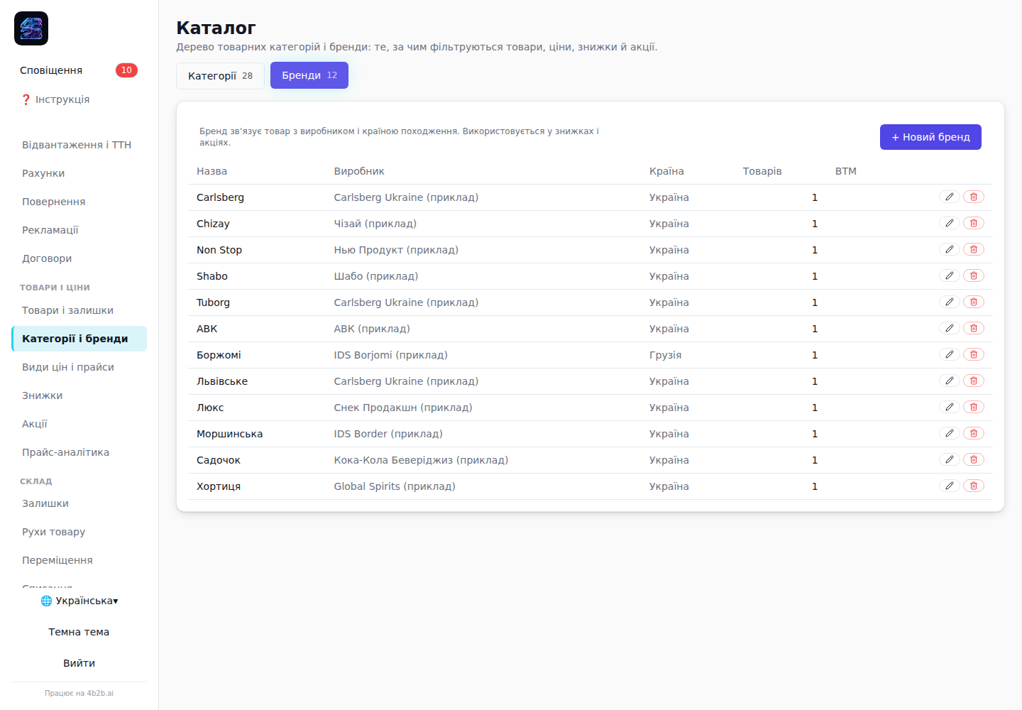Click the Грузія country cell
The width and height of the screenshot is (1022, 710).
(665, 355)
